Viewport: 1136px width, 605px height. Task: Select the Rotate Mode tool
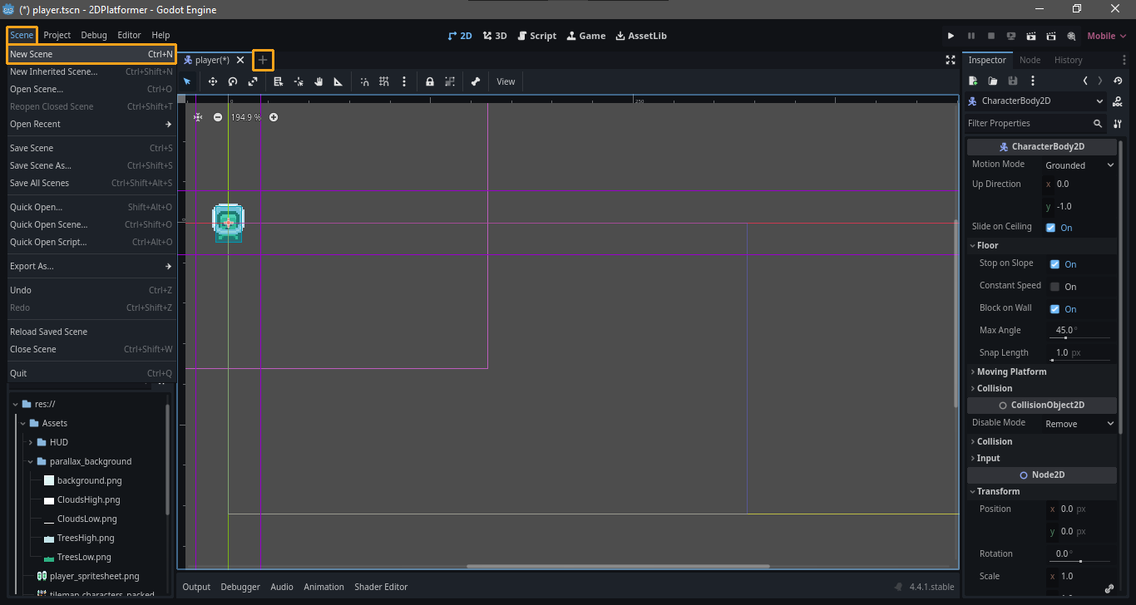[233, 81]
